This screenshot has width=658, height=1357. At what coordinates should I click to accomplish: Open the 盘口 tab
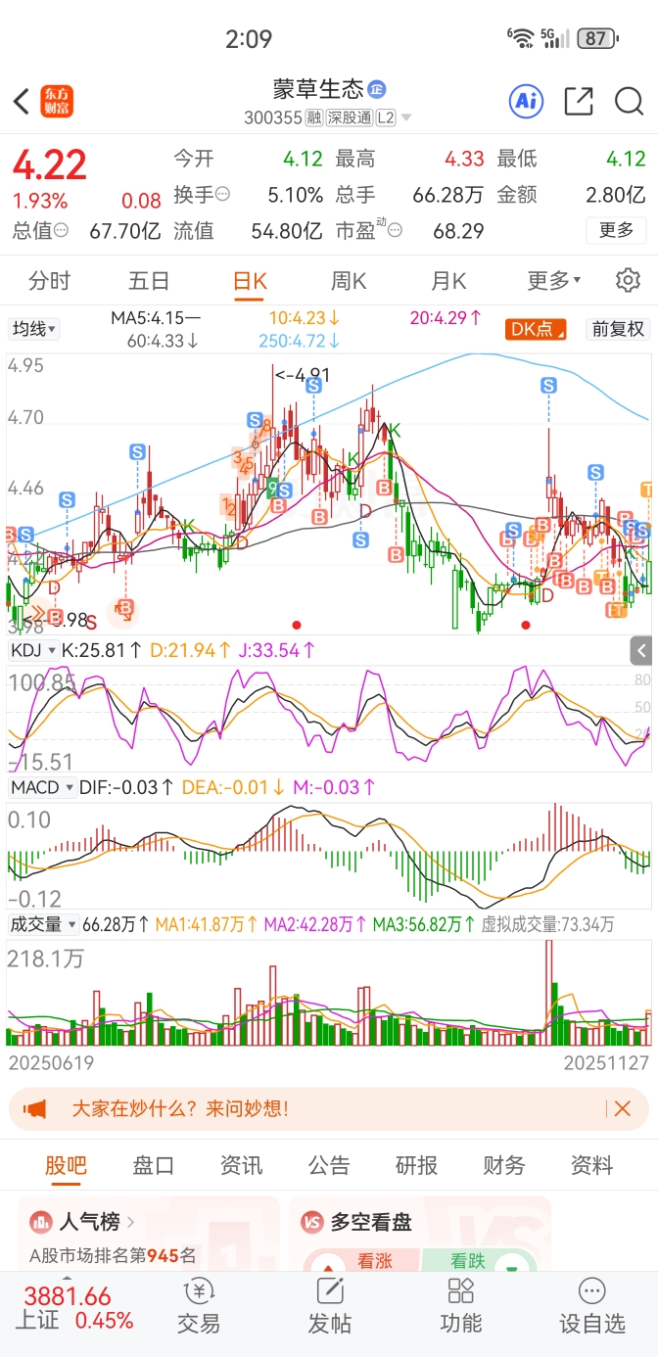pyautogui.click(x=154, y=1165)
